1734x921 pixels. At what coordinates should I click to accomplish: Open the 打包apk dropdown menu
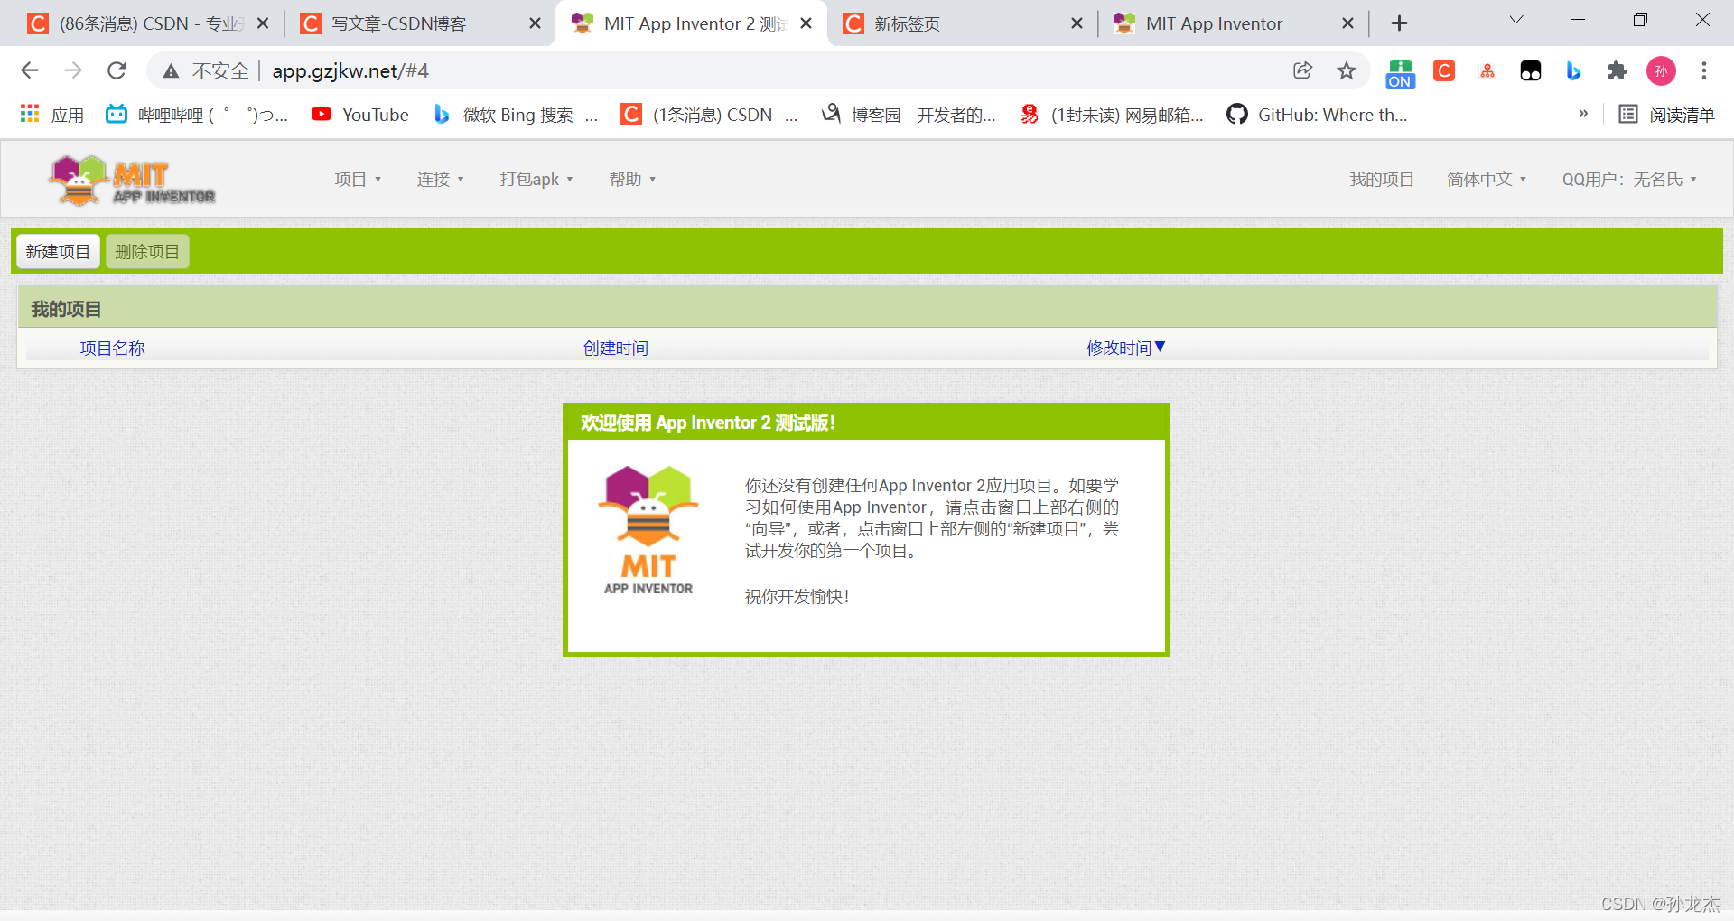(x=536, y=180)
